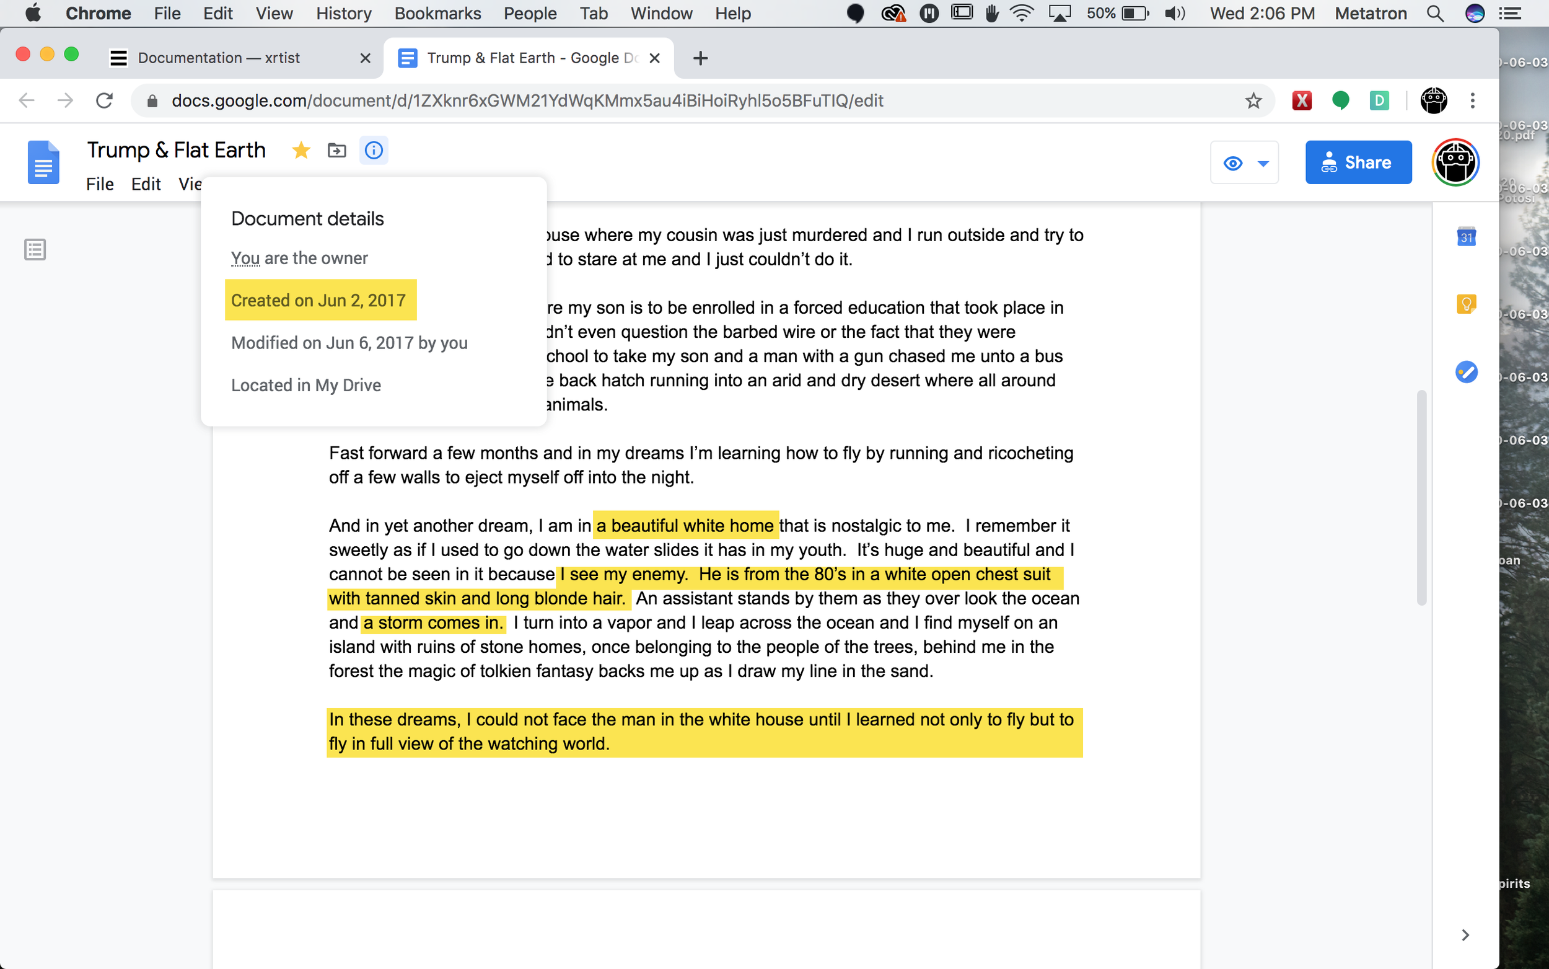Image resolution: width=1549 pixels, height=969 pixels.
Task: Open Google Keep side panel icon
Action: [1466, 304]
